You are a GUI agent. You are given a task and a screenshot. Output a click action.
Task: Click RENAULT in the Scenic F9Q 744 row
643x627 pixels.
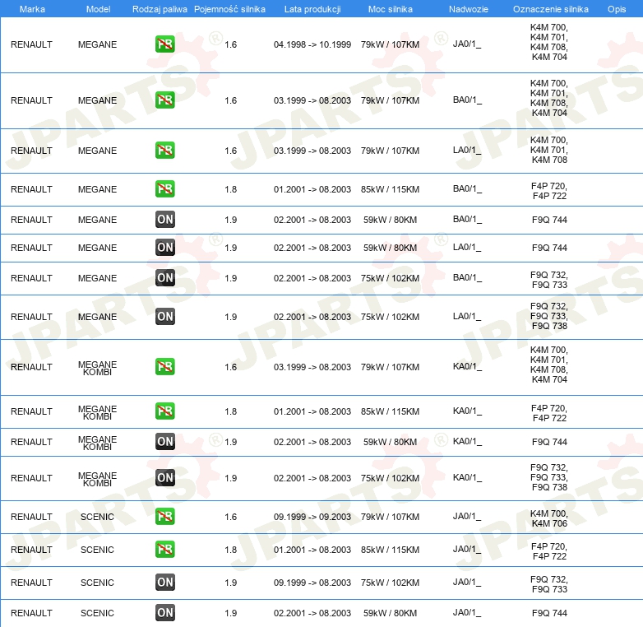coord(31,613)
